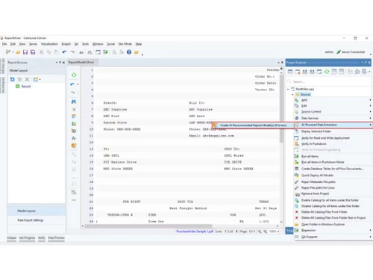
Task: Select the Record node in Model Layout
Action: 26,87
